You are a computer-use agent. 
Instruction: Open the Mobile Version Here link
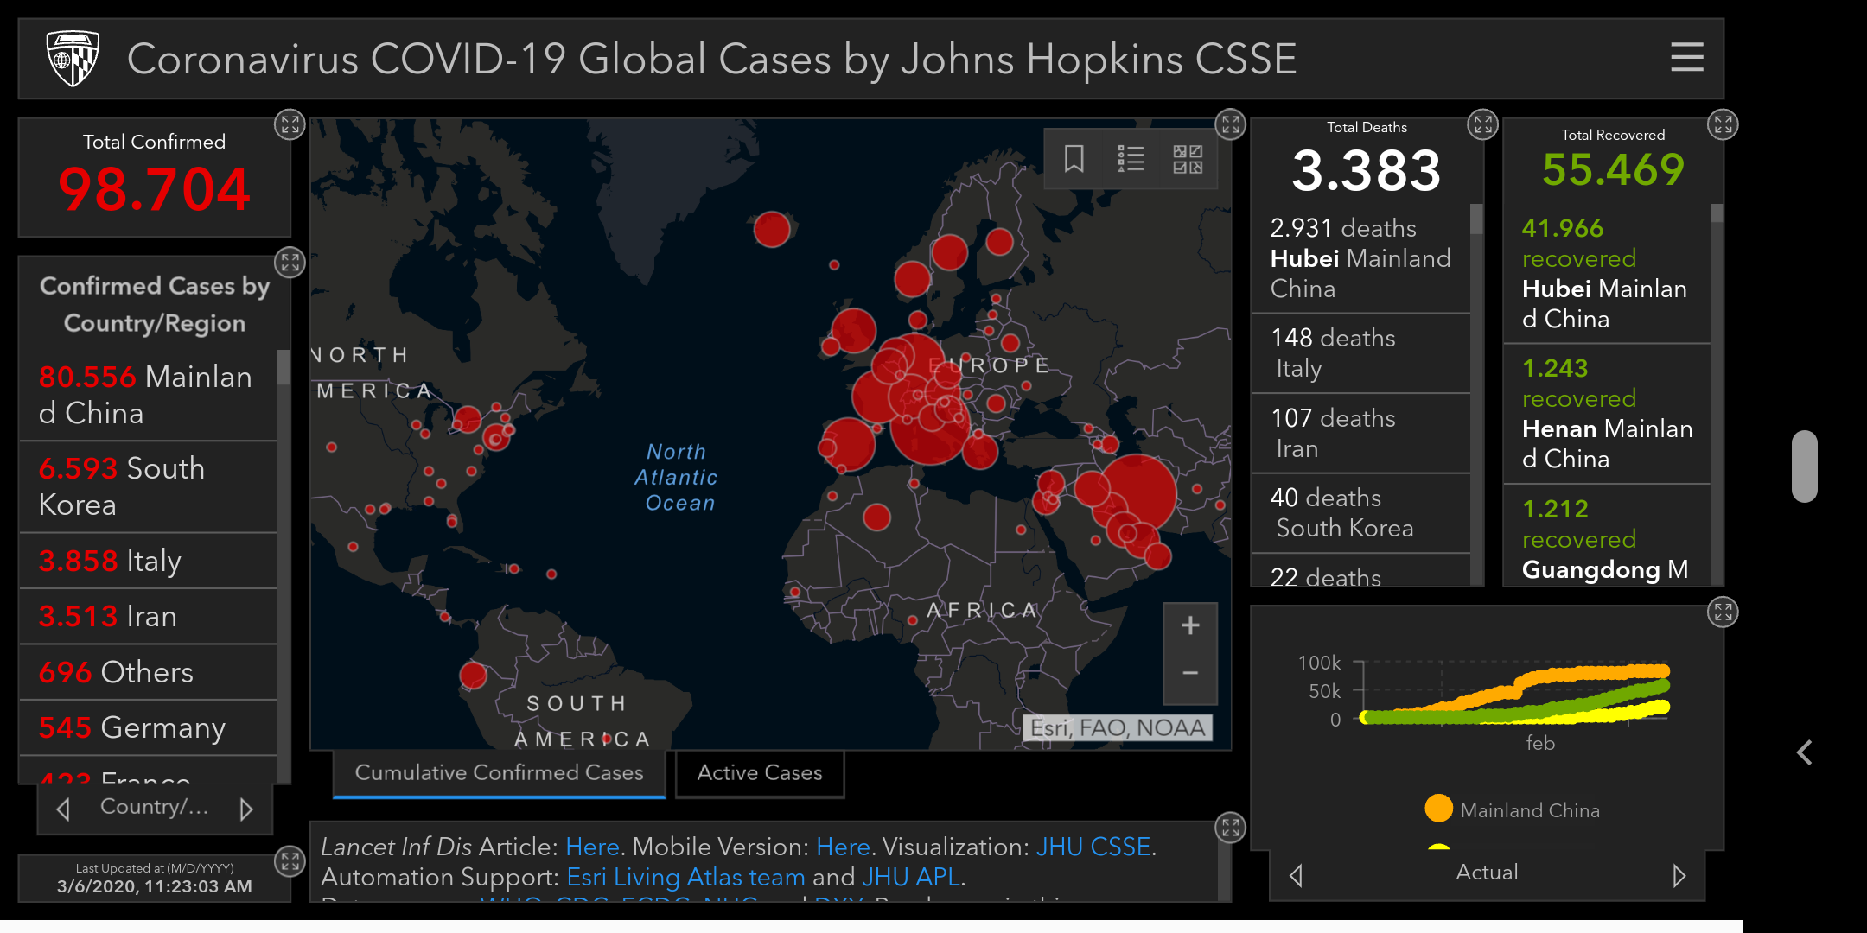click(843, 847)
